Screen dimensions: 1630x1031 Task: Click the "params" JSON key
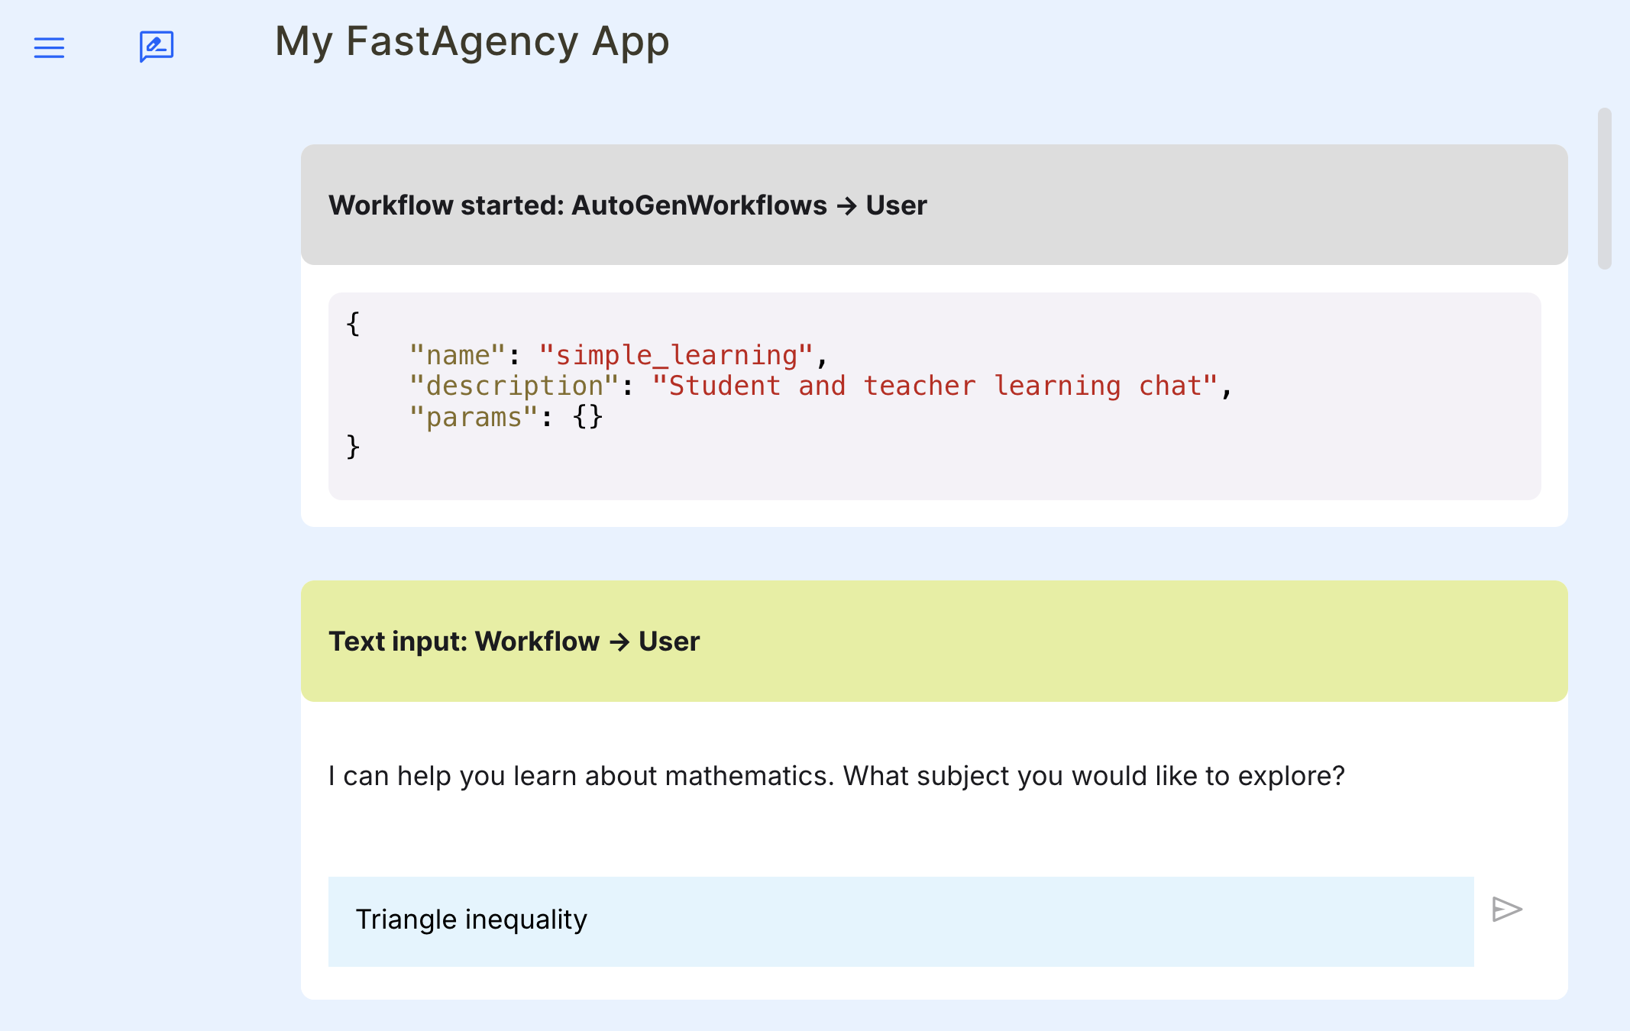click(473, 417)
